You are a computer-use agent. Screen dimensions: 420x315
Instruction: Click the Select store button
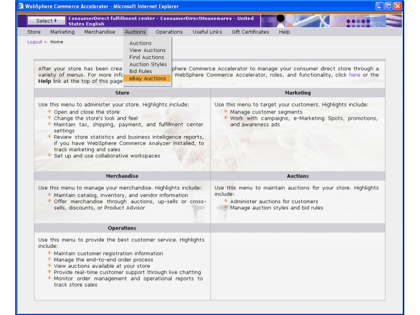pos(46,20)
